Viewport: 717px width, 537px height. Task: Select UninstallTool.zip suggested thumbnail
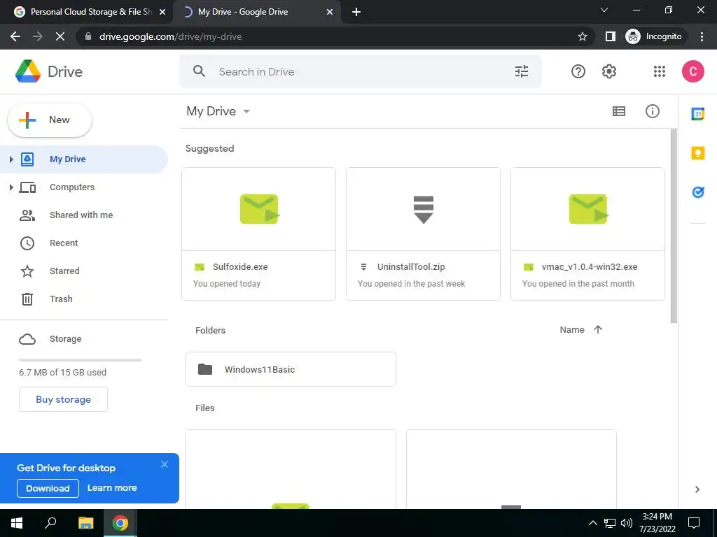[x=424, y=209]
